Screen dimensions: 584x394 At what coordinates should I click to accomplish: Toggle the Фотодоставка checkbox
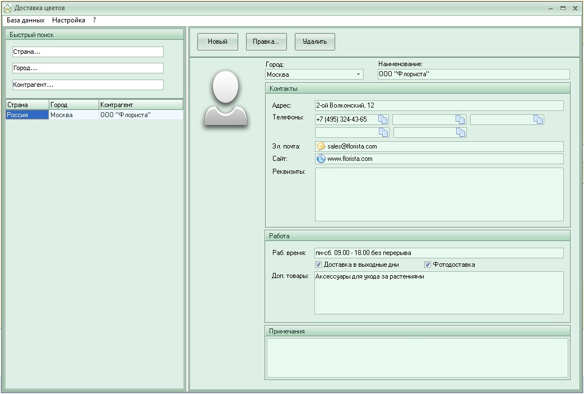(427, 265)
